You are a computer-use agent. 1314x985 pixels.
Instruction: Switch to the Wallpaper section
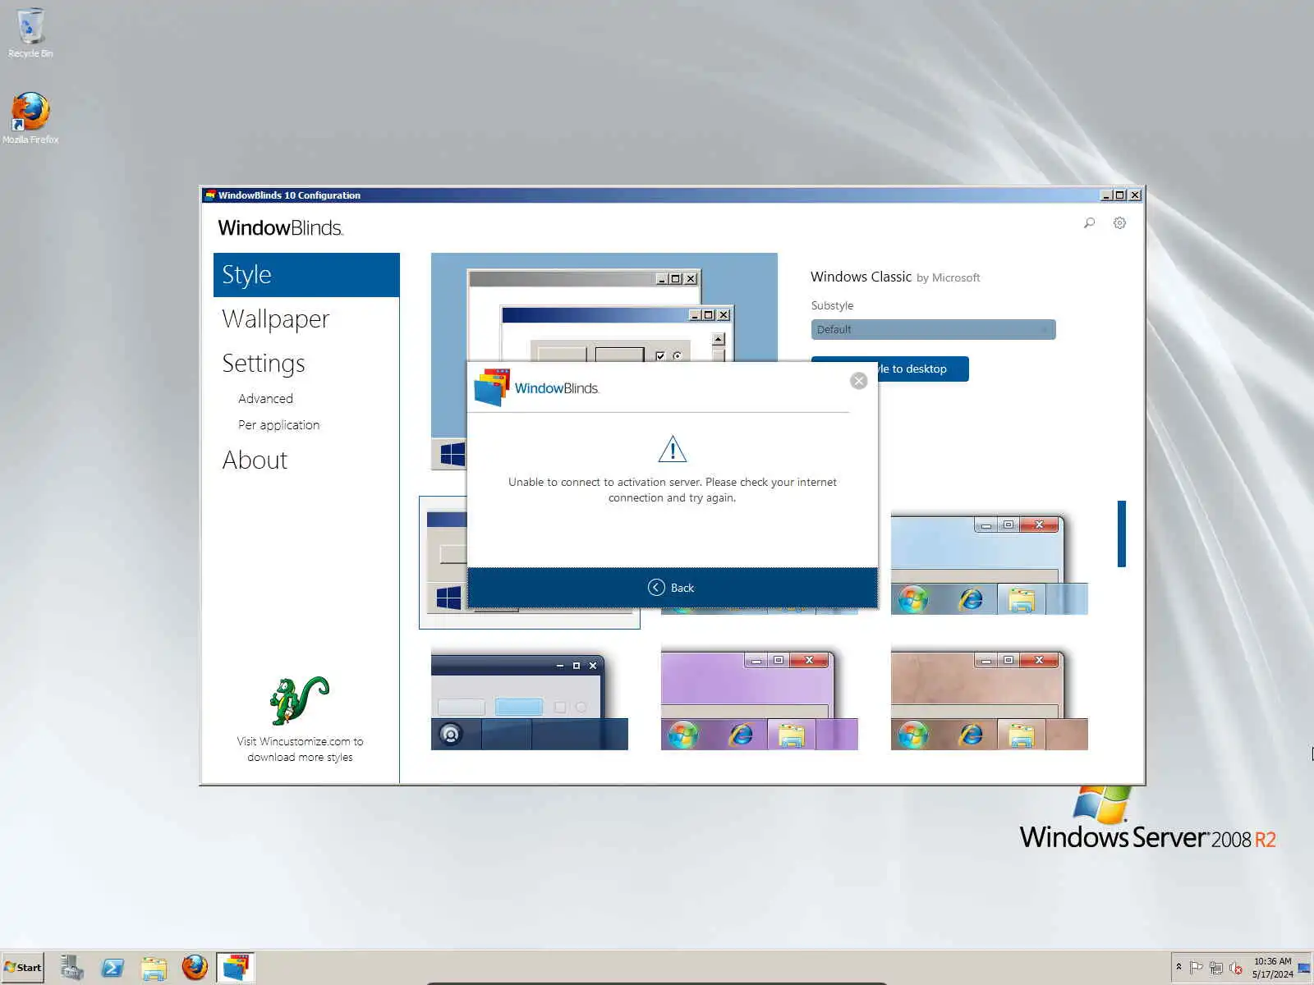pyautogui.click(x=276, y=318)
